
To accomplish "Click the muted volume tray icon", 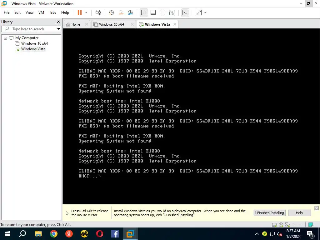I will (279, 234).
